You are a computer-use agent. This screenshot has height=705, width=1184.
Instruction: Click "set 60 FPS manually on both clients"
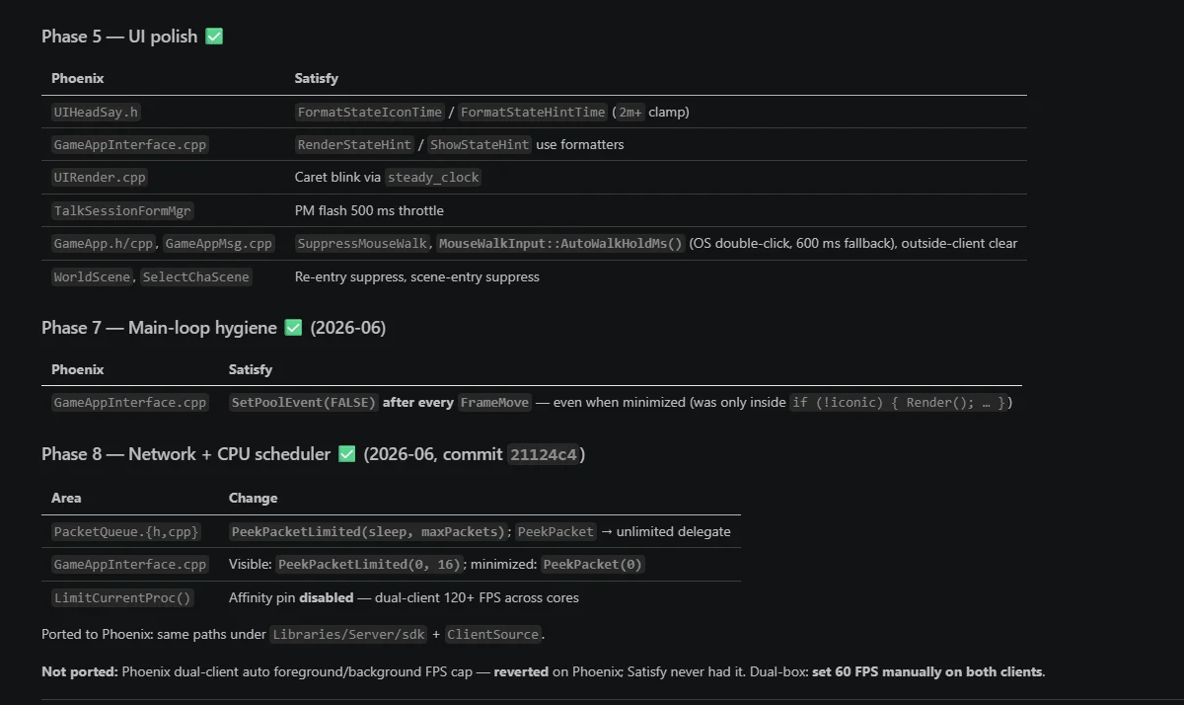(927, 672)
